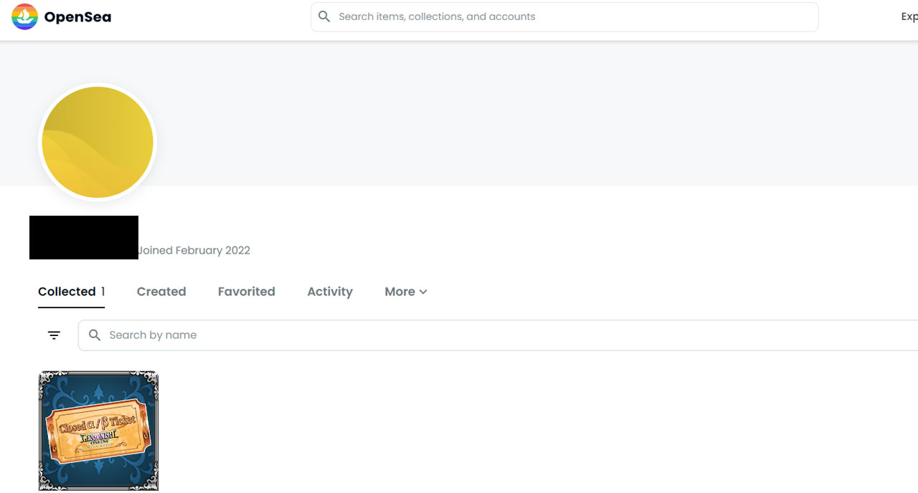Viewport: 918px width, 493px height.
Task: Open the Closed α/β Ticket NFT thumbnail
Action: pyautogui.click(x=98, y=431)
